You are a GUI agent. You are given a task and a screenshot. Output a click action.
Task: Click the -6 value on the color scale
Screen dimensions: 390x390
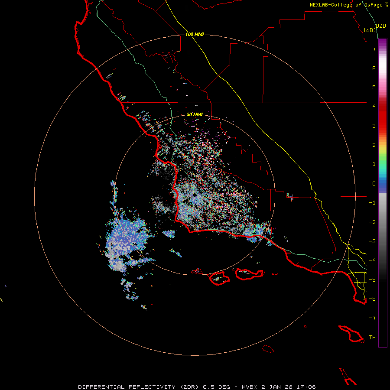(x=372, y=299)
